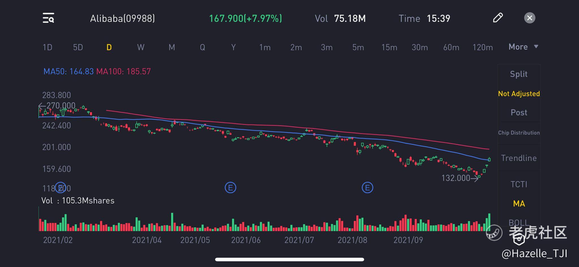Switch to the 3m interval
Screen dimensions: 579x267
point(327,47)
